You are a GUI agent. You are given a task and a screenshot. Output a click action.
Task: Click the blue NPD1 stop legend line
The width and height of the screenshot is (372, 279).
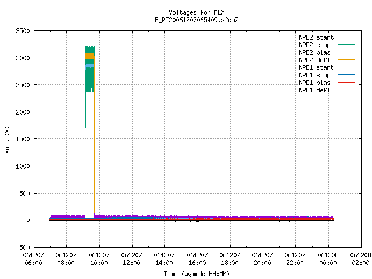coord(346,75)
